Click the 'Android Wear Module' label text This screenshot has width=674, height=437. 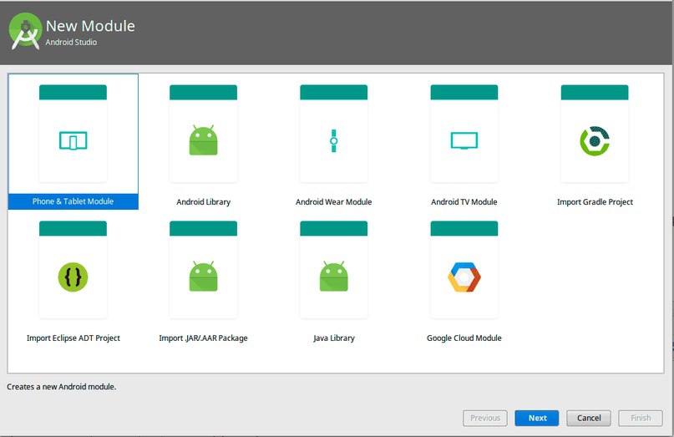(333, 201)
